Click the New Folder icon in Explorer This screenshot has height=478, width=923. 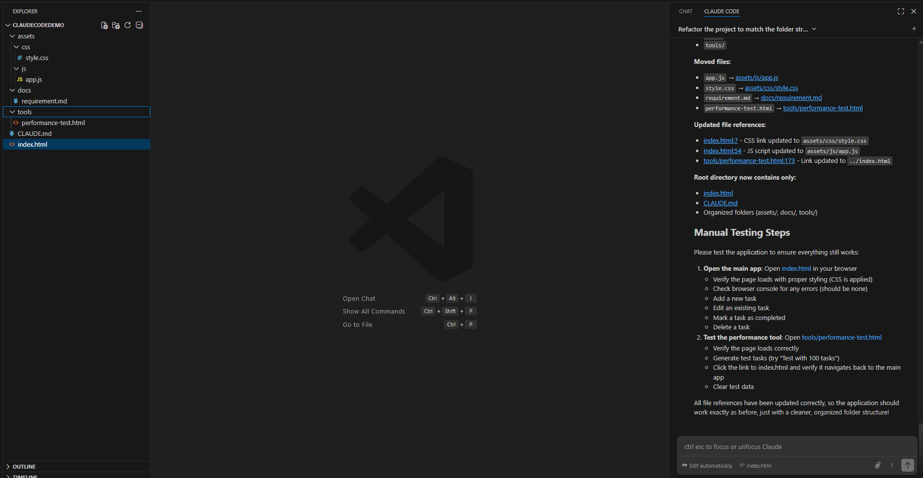[116, 25]
